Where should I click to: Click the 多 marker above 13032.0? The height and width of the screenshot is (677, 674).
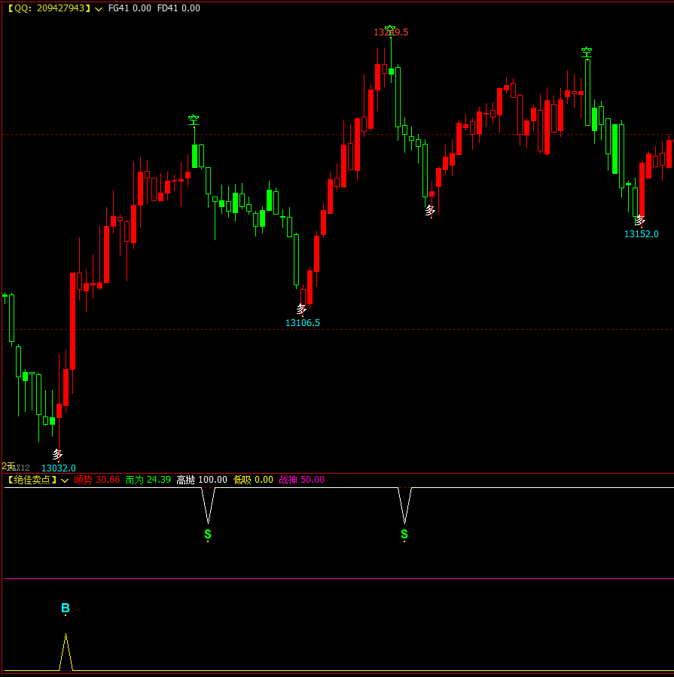[x=58, y=454]
